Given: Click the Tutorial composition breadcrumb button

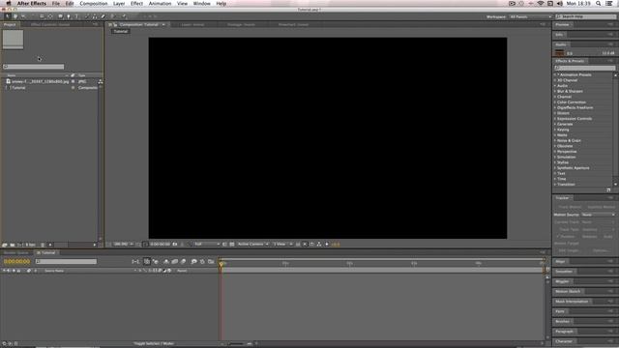Looking at the screenshot, I should point(120,31).
